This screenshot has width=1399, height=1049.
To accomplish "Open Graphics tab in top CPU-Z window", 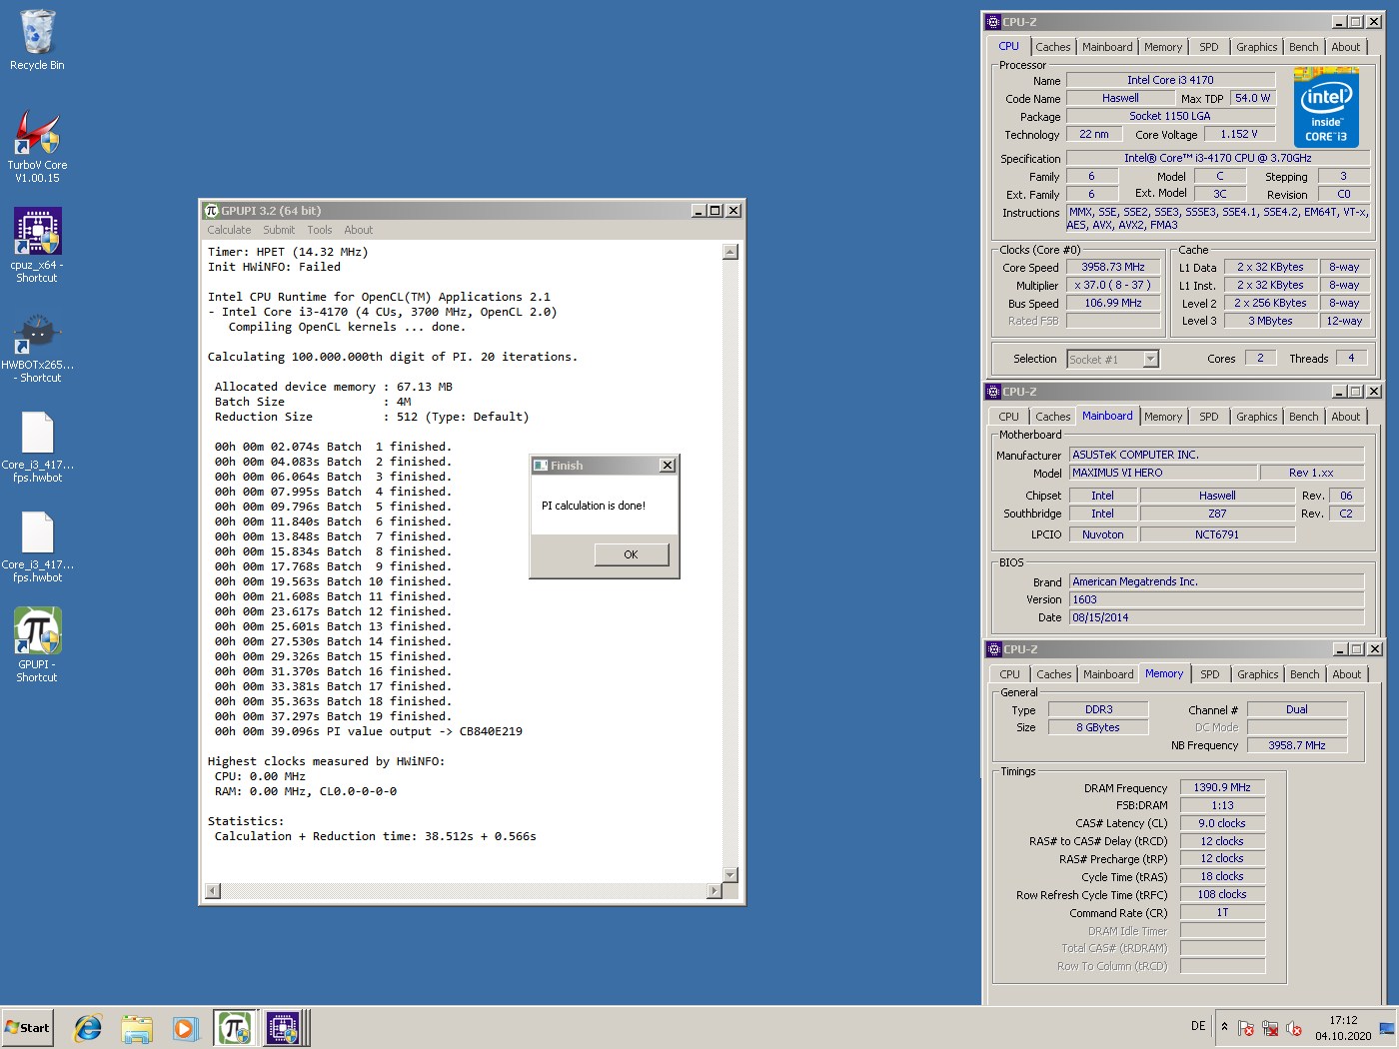I will (1256, 47).
